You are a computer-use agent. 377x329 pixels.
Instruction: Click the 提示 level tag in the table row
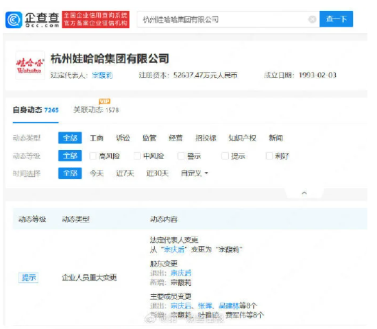pyautogui.click(x=28, y=278)
